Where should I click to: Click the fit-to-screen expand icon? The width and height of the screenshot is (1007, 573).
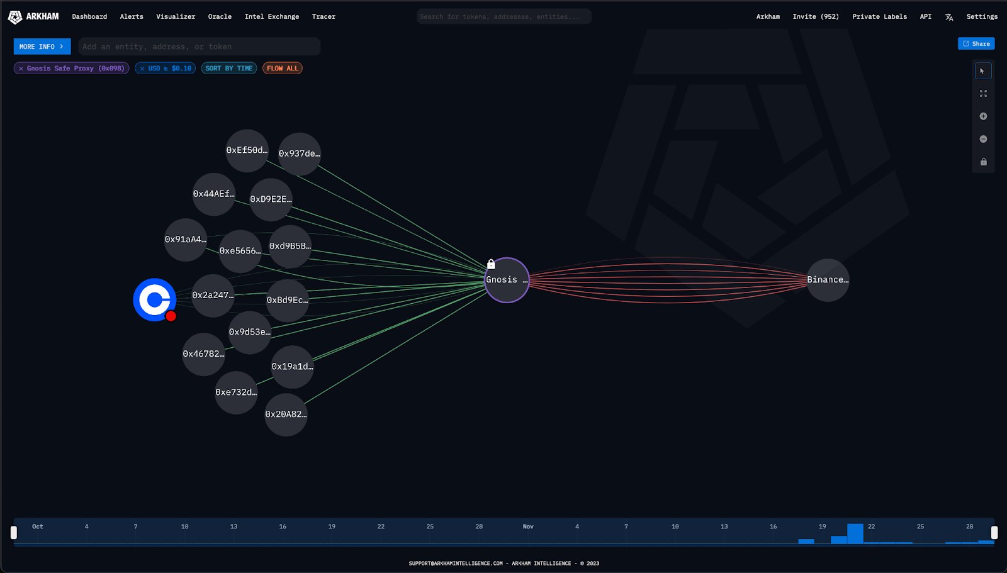point(983,94)
